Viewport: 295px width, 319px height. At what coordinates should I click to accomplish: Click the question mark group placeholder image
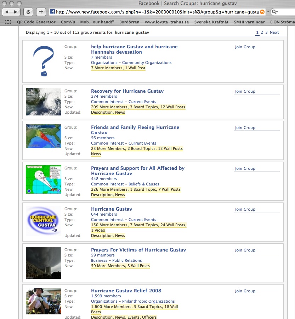point(43,61)
